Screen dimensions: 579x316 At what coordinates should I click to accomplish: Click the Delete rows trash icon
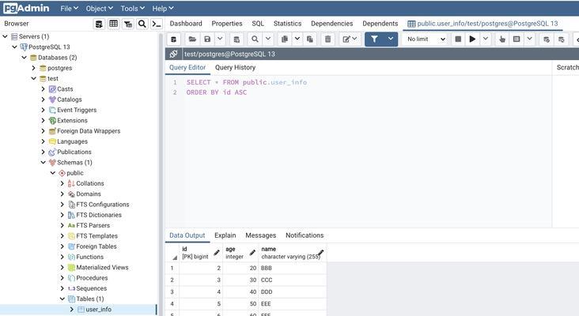[x=328, y=39]
